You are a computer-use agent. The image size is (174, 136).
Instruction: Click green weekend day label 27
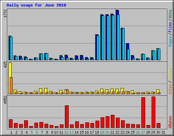pos(143,132)
